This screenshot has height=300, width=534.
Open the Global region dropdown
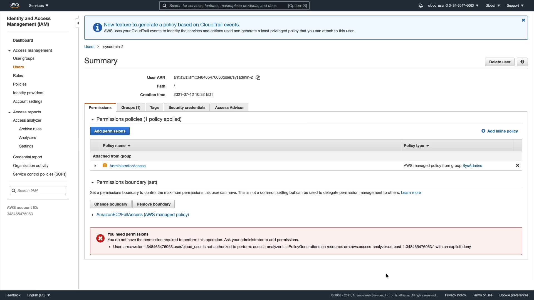pyautogui.click(x=492, y=6)
